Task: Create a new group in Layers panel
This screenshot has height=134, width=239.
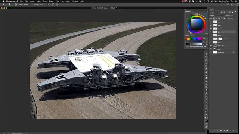Action: tap(227, 131)
